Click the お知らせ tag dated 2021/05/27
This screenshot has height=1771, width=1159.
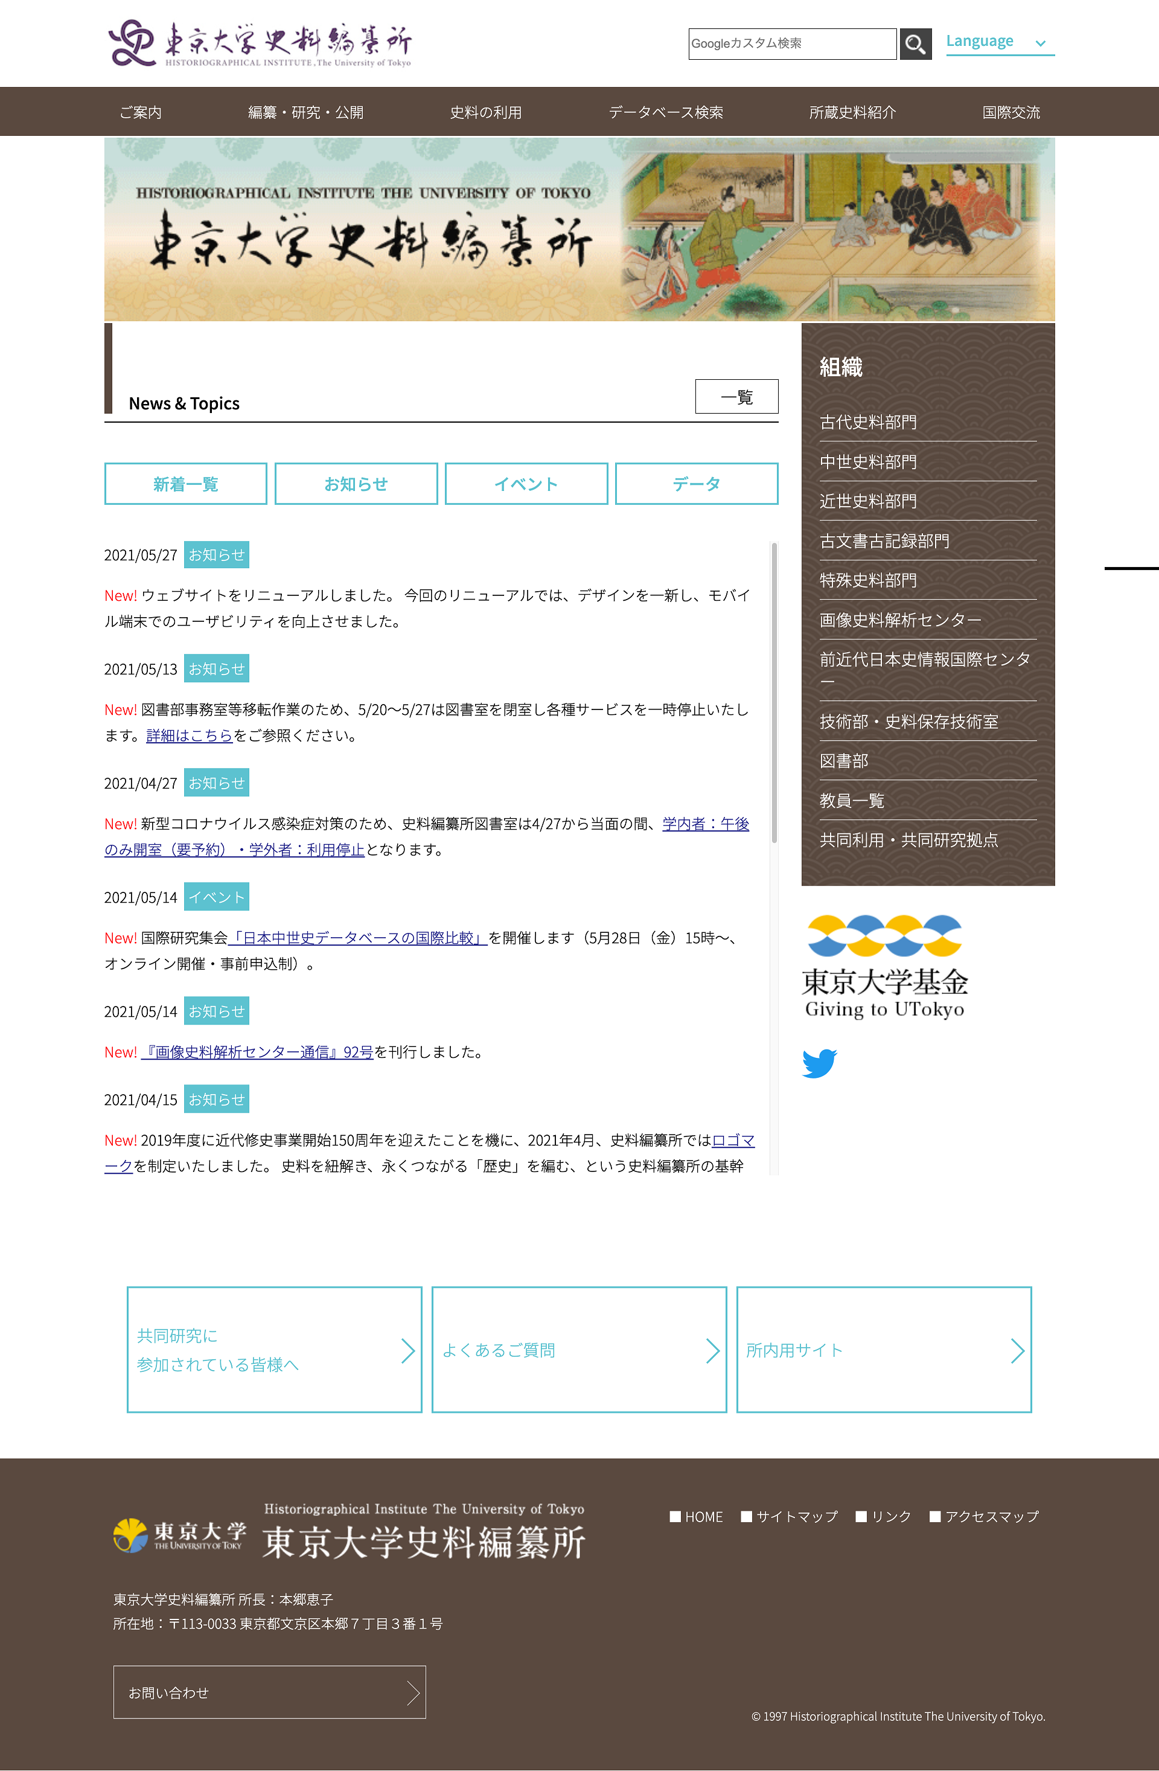[x=217, y=554]
